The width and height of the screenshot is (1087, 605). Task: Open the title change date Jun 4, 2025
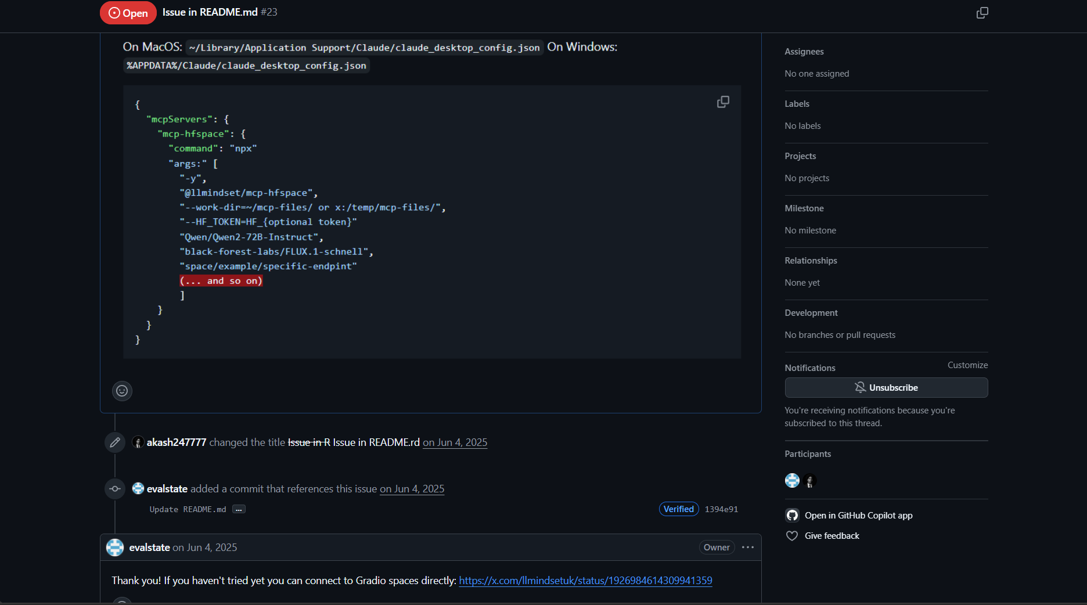click(455, 442)
